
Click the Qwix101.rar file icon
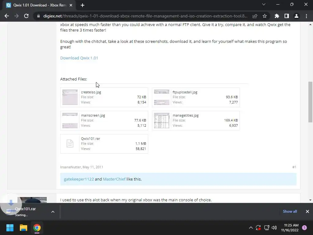point(70,144)
